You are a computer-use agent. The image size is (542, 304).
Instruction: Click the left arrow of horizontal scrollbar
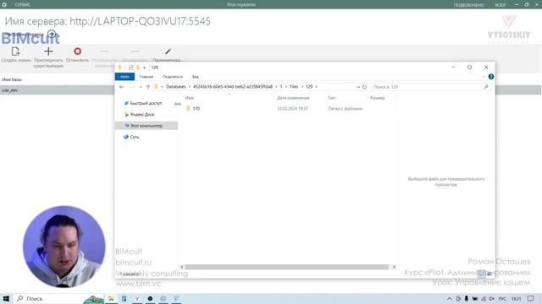pos(182,267)
